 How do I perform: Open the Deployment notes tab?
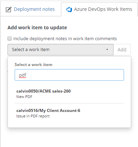[31, 9]
